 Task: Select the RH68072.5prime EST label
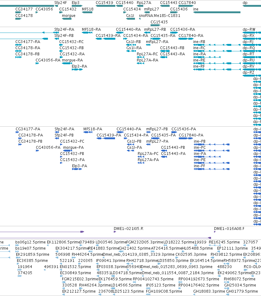(240, 279)
